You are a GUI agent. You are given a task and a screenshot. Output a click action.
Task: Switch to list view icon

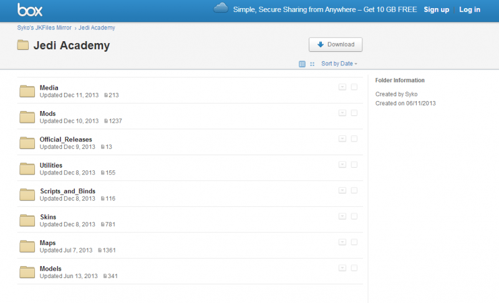(302, 64)
